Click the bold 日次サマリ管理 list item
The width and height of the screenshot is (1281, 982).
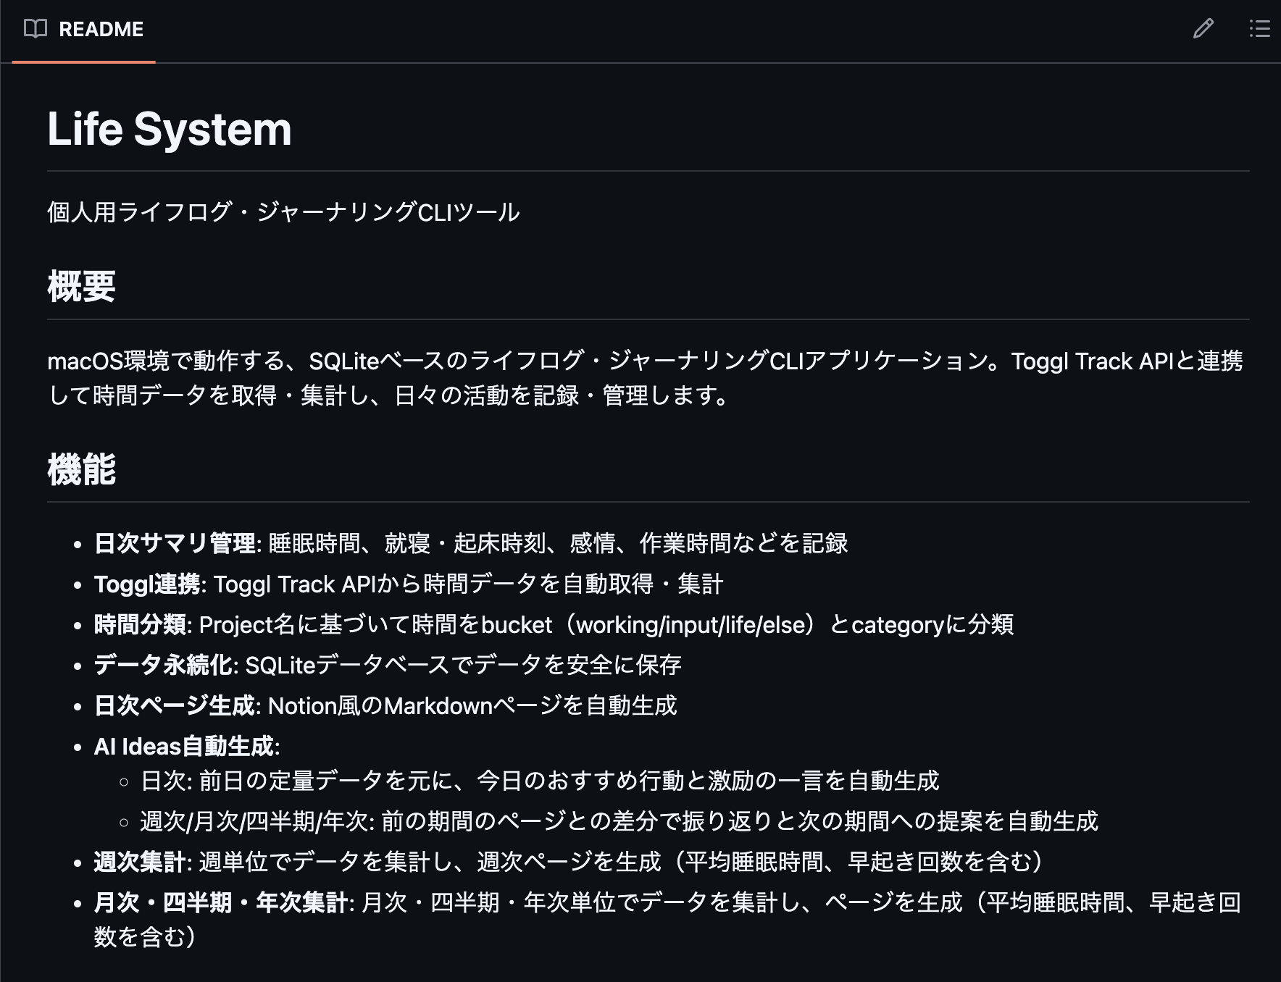(175, 543)
